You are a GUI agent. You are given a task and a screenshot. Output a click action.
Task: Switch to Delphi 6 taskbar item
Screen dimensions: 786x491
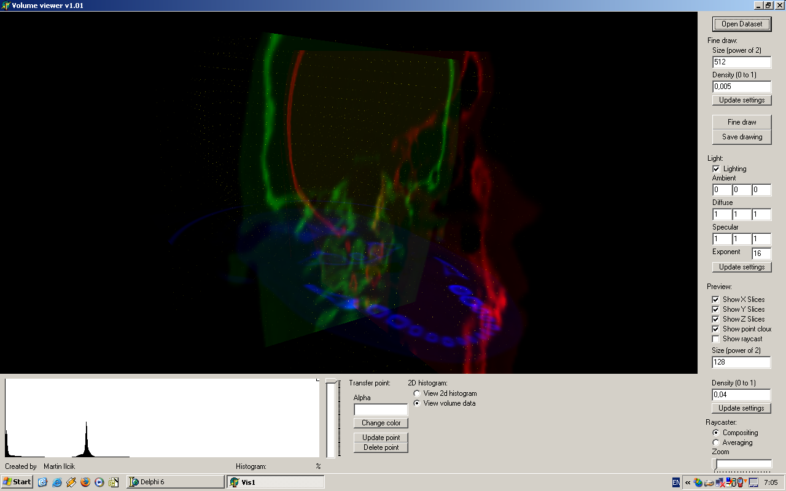(175, 482)
